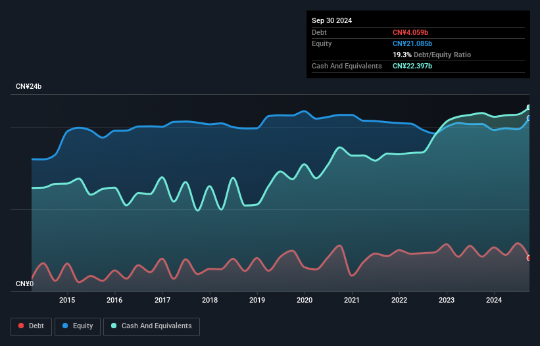Viewport: 540px width, 346px height.
Task: Click the 2018 x-axis label
Action: point(210,300)
